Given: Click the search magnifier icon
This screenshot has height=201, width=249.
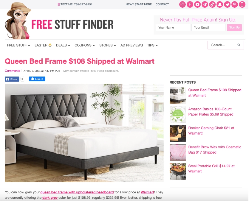Looking at the screenshot, I should click(239, 45).
